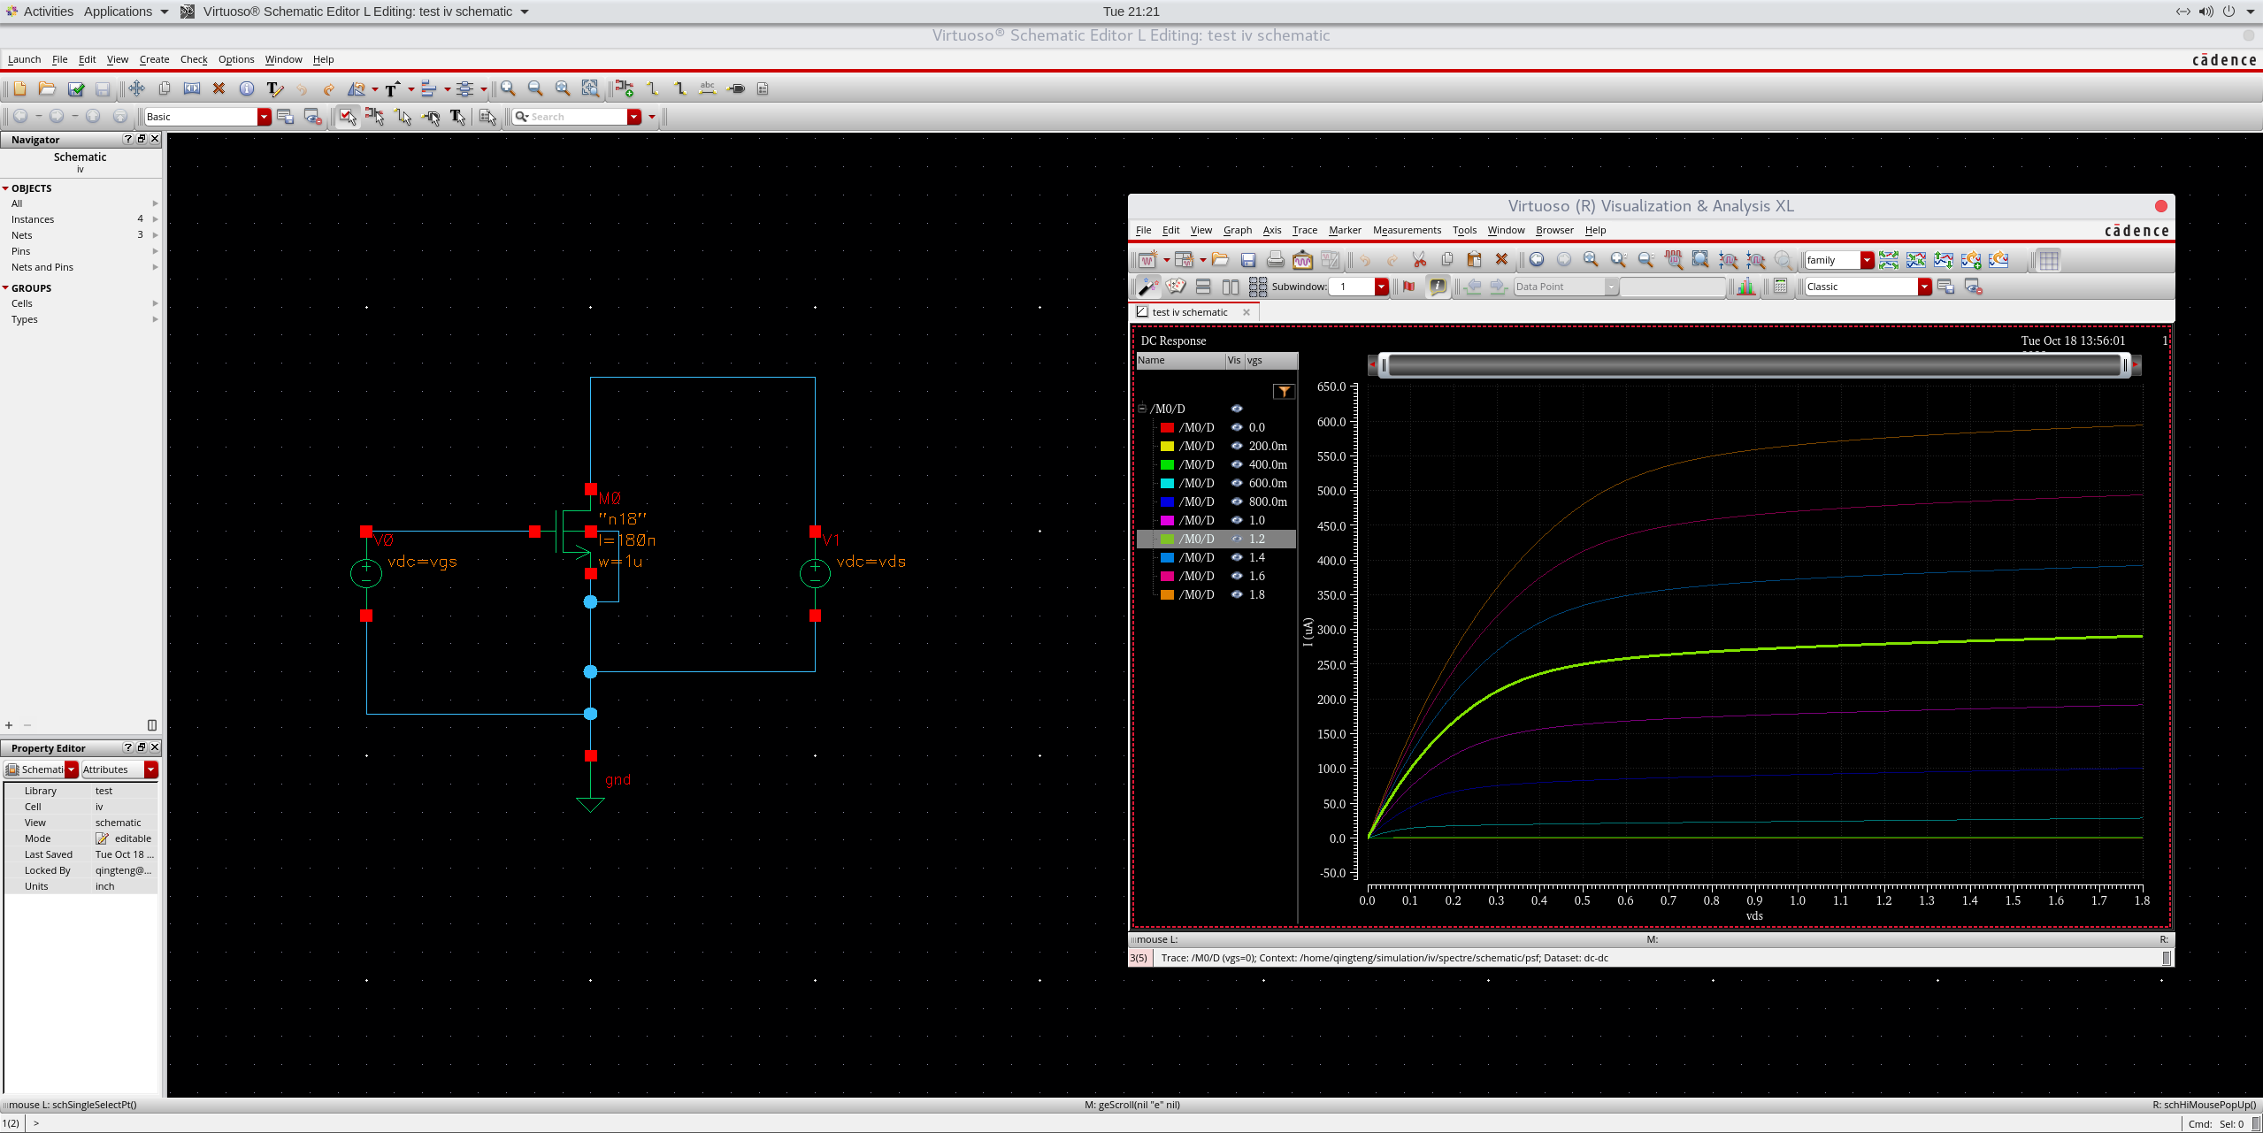Click the Create Pin toolbar icon
The width and height of the screenshot is (2263, 1133).
(x=735, y=88)
